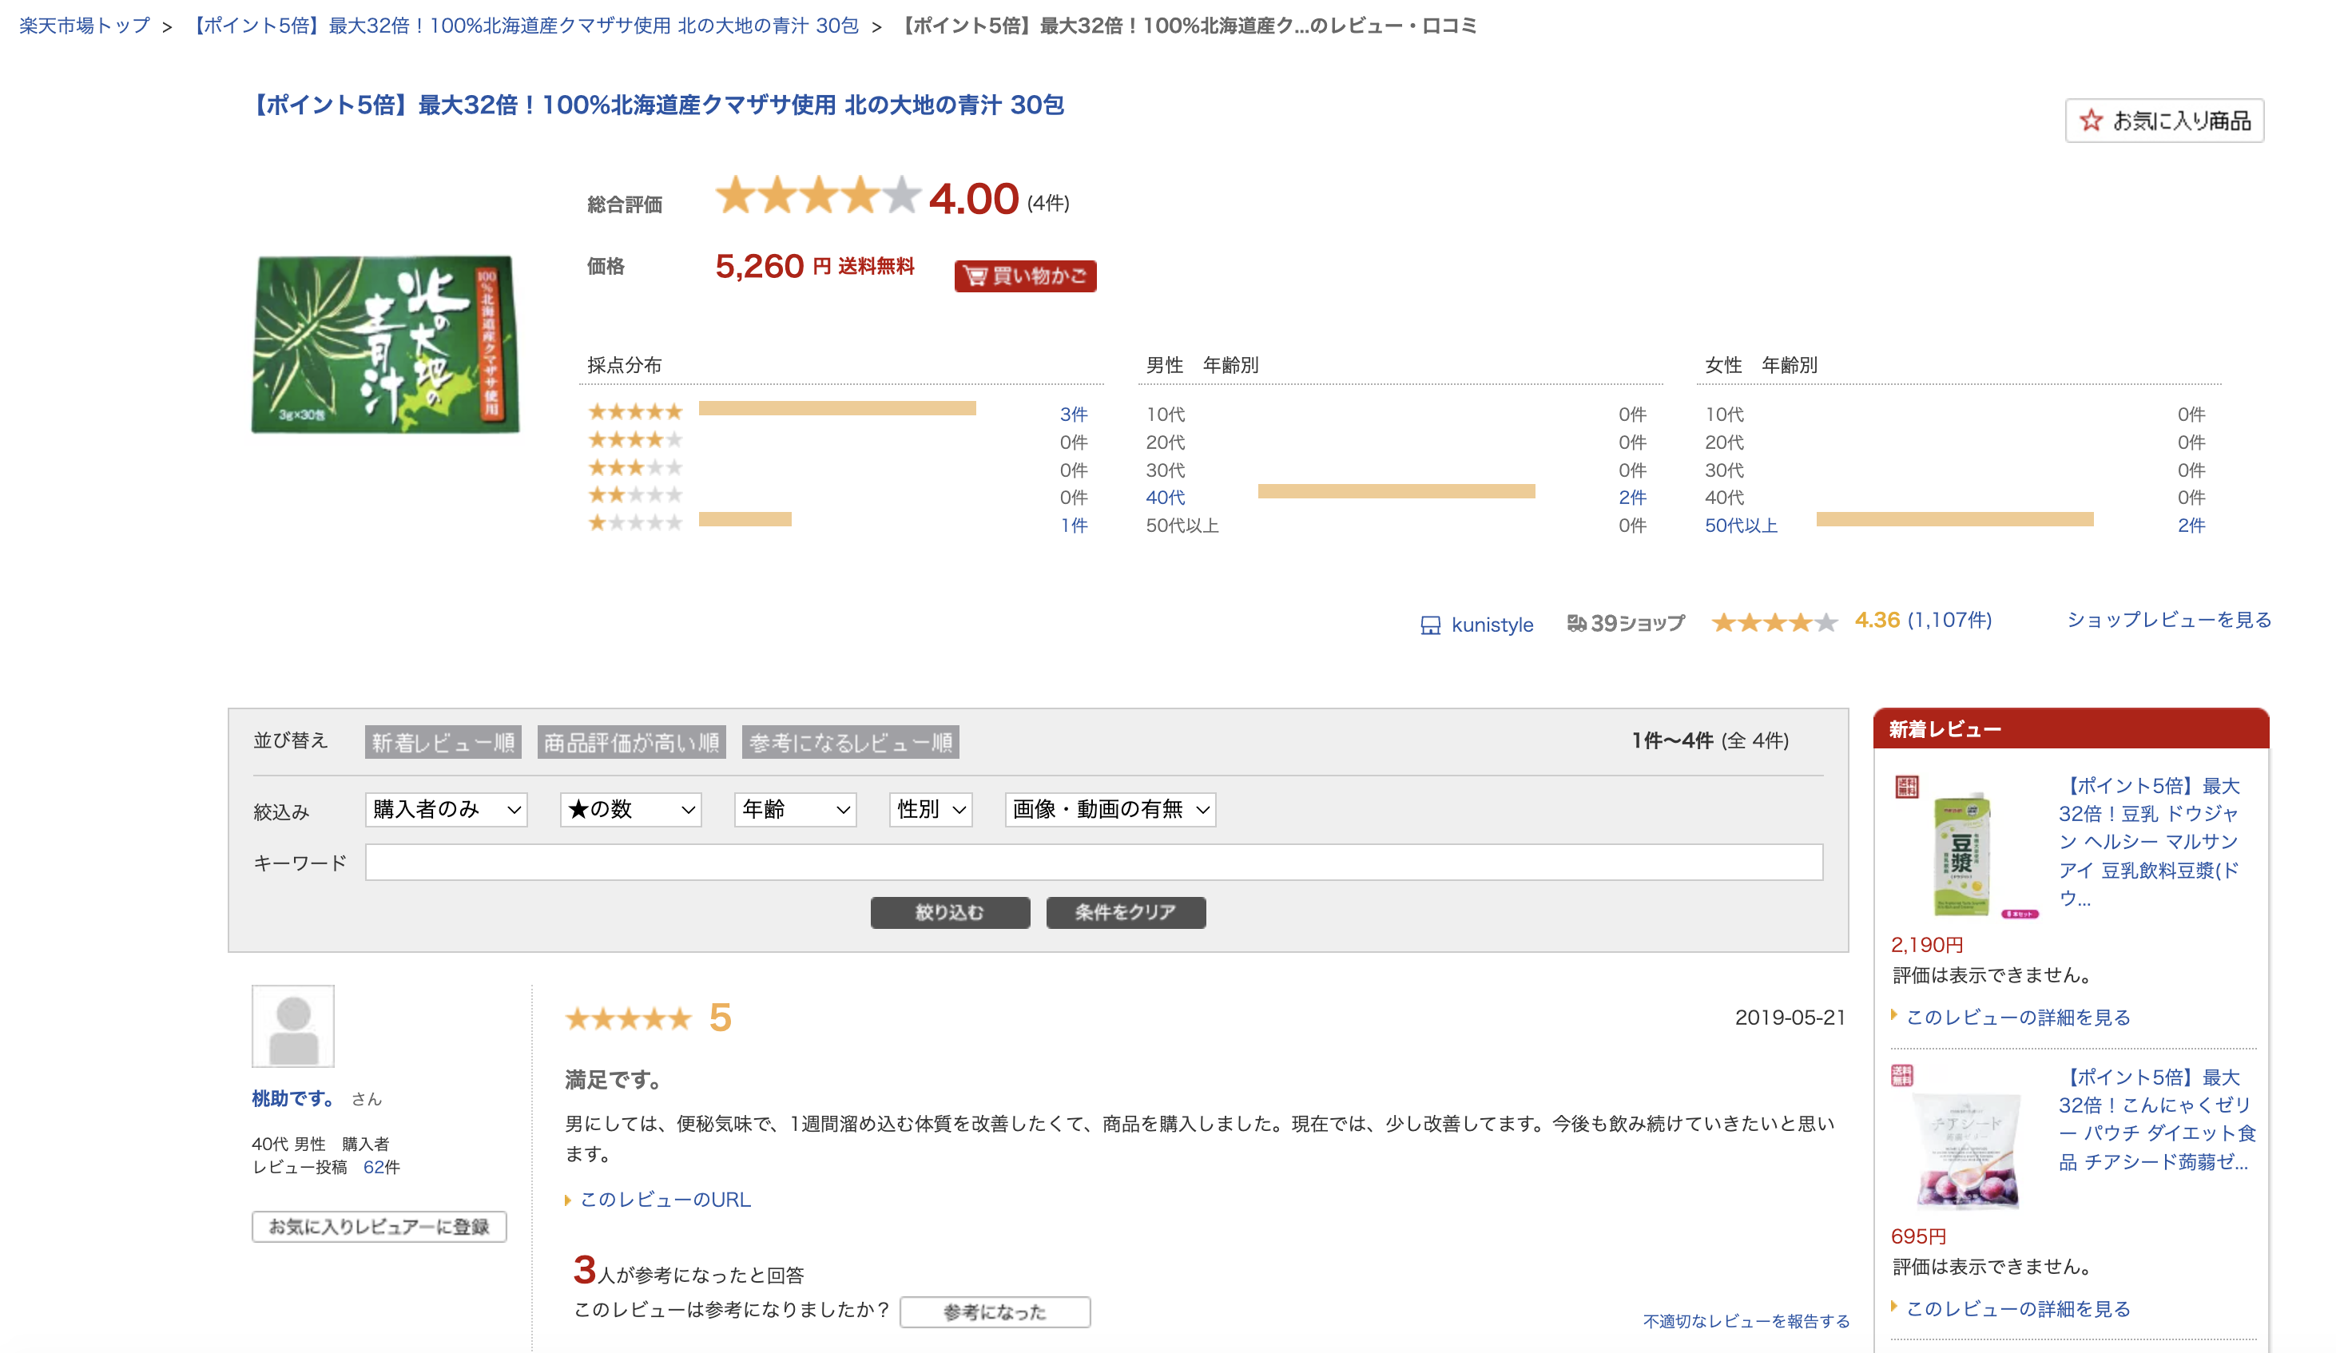Viewport: 2336px width, 1353px height.
Task: Sort by 新着レビュー順
Action: (x=443, y=742)
